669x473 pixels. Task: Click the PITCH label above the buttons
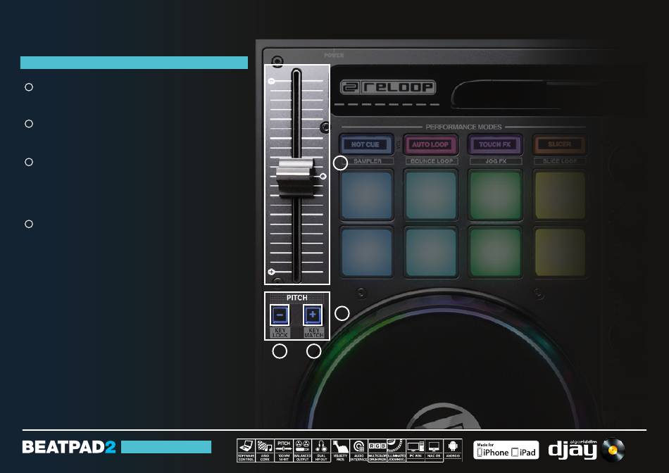tap(297, 298)
